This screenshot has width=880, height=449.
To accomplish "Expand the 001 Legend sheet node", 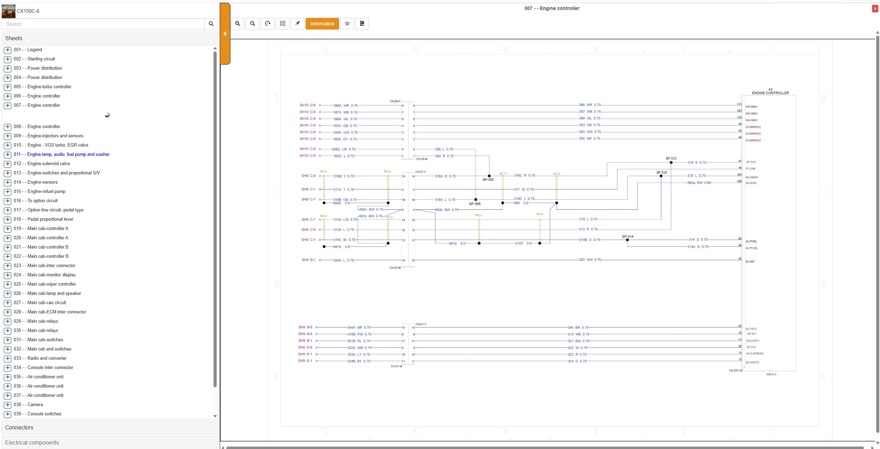I will (8, 50).
